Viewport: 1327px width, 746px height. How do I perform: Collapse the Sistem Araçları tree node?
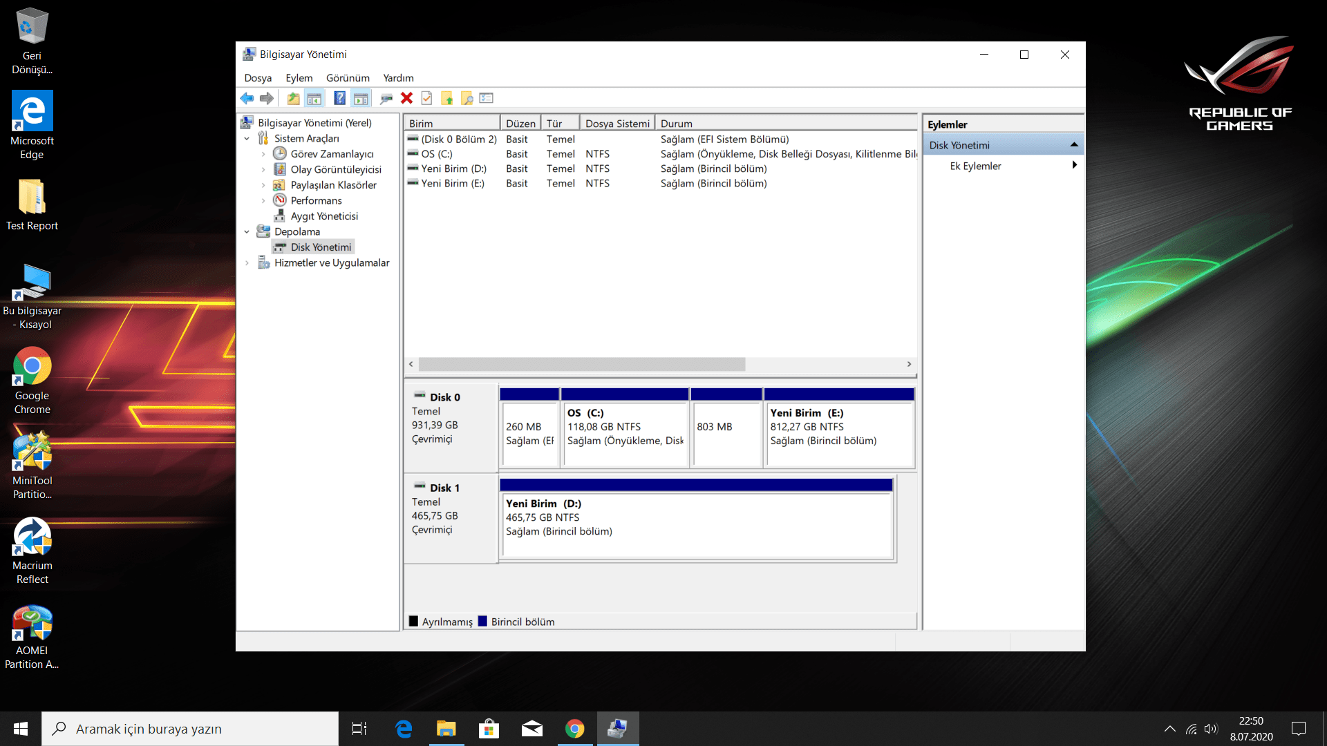[x=247, y=139]
